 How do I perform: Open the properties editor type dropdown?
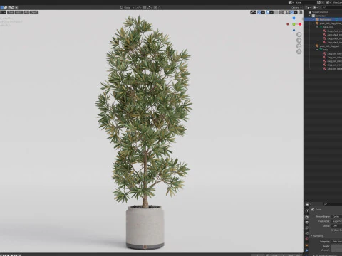(308, 204)
